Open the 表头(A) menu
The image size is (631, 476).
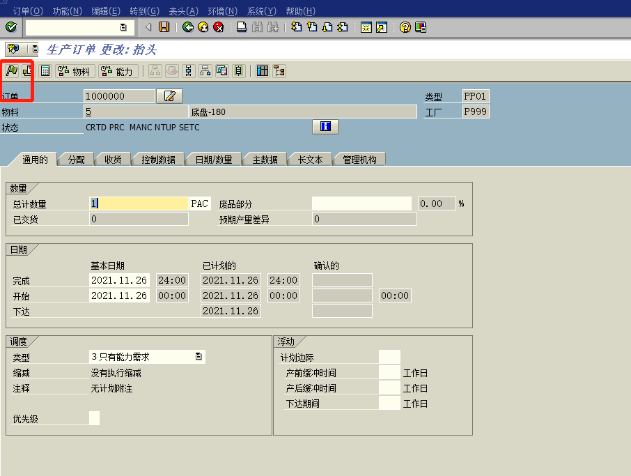coord(183,11)
